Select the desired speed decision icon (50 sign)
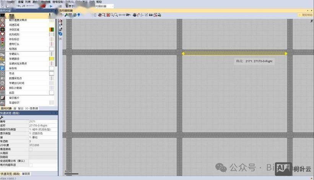 2,20
